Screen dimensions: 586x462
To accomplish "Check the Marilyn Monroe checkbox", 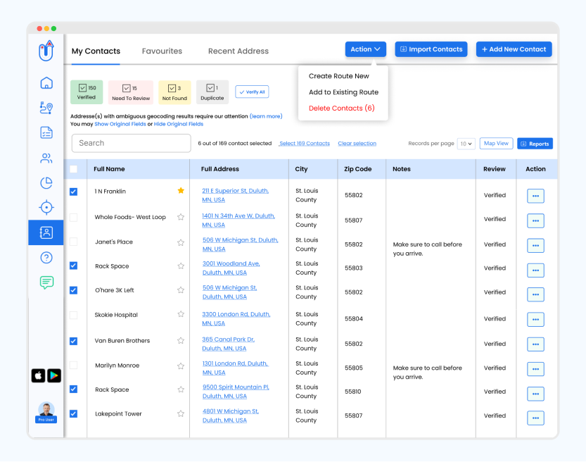I will tap(74, 366).
